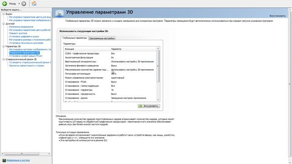The height and width of the screenshot is (164, 292).
Task: Click the green Back arrow icon
Action: coord(5,4)
